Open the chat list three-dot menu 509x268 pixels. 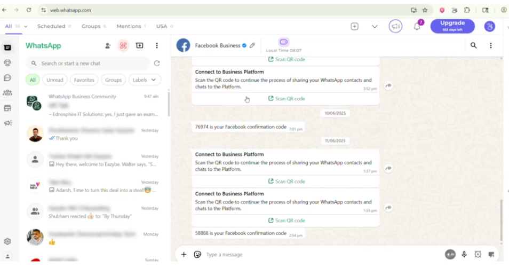[157, 45]
